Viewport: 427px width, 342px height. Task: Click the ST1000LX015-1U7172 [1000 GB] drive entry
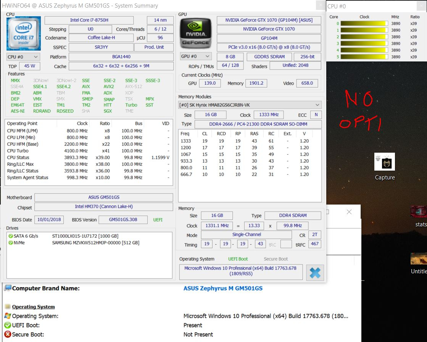(x=85, y=236)
